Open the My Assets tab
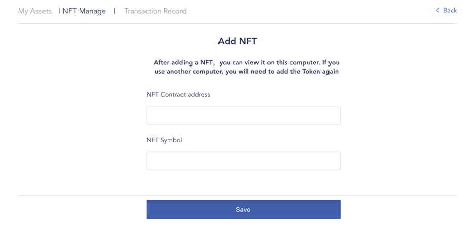The image size is (475, 232). [x=35, y=11]
